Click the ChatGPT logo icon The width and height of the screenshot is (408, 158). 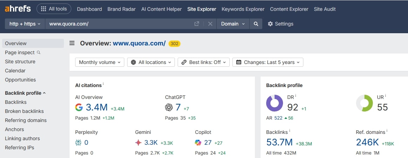click(169, 107)
